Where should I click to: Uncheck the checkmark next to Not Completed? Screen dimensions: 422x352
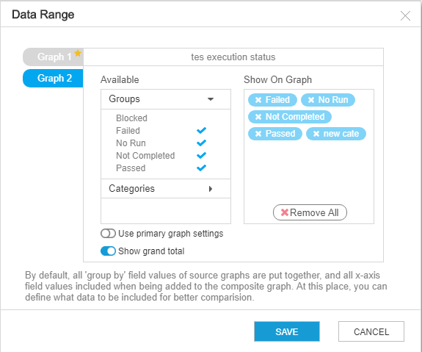click(201, 156)
